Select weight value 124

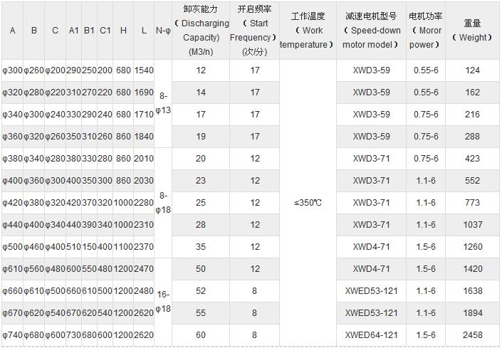point(473,70)
